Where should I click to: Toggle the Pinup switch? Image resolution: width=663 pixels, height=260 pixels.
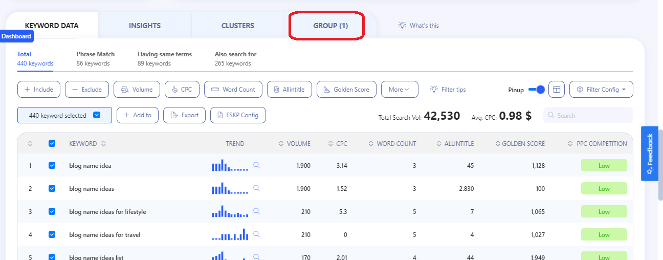tap(537, 90)
